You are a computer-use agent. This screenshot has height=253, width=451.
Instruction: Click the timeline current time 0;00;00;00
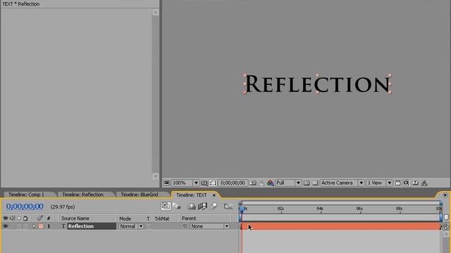click(25, 207)
